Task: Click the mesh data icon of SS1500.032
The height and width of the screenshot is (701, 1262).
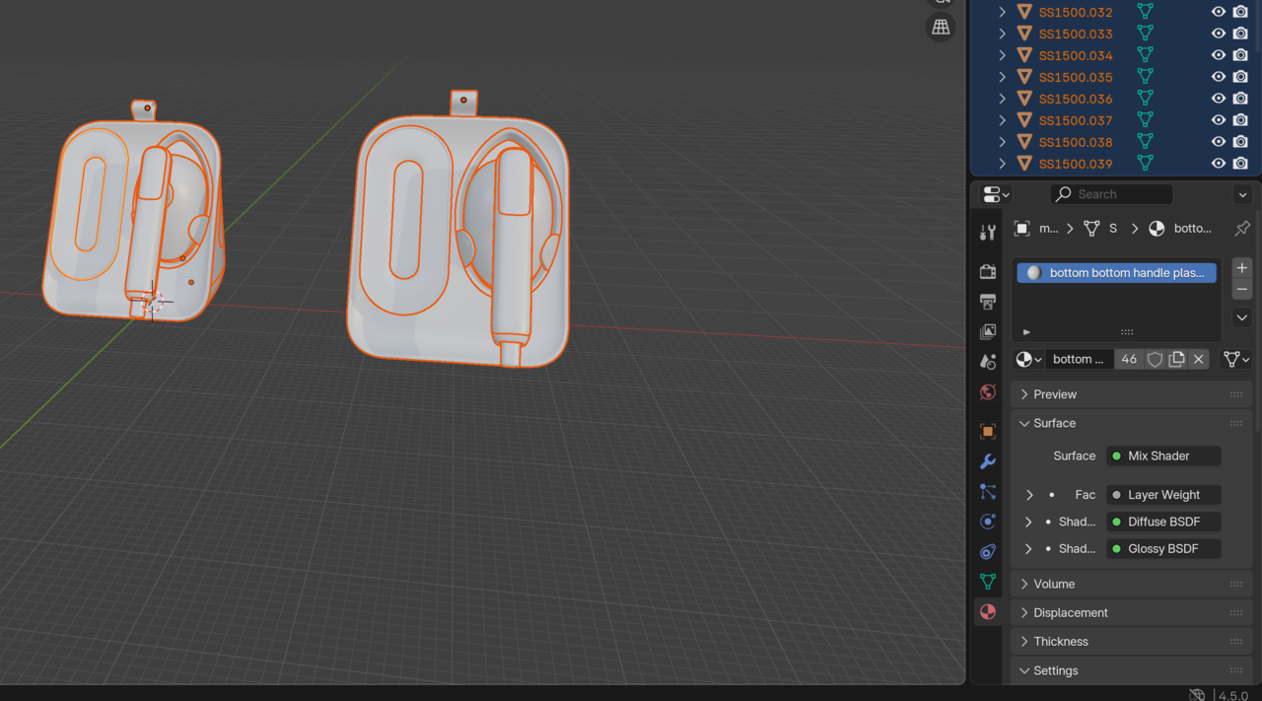Action: tap(1145, 12)
